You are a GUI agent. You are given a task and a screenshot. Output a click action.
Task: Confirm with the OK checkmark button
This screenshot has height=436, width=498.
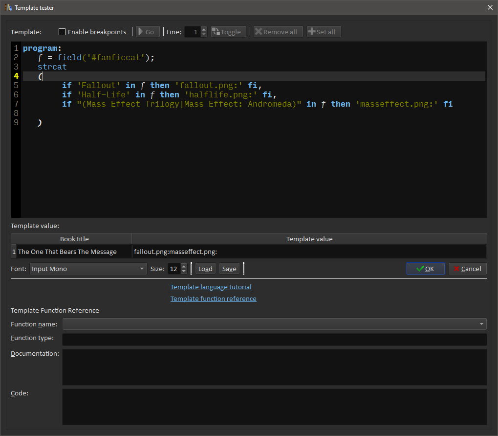(x=425, y=269)
